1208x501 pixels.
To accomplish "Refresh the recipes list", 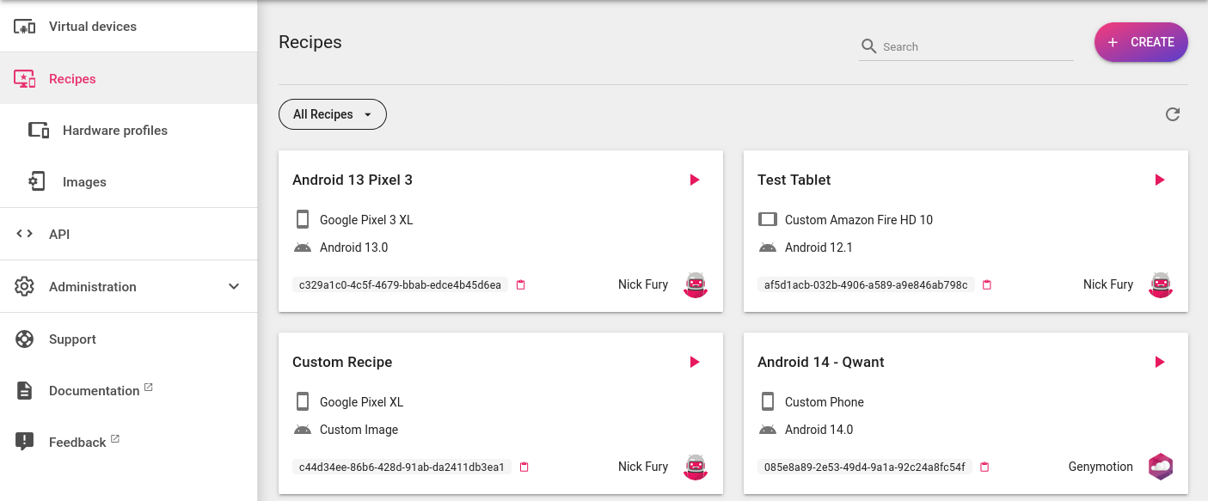I will [x=1172, y=113].
